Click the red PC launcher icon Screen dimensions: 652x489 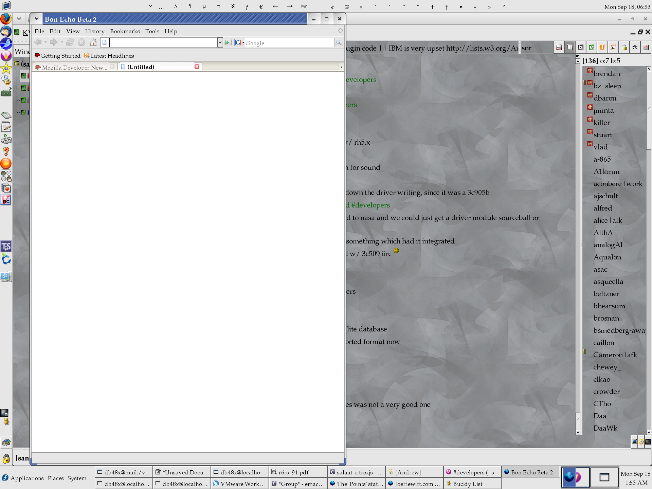pos(6,200)
